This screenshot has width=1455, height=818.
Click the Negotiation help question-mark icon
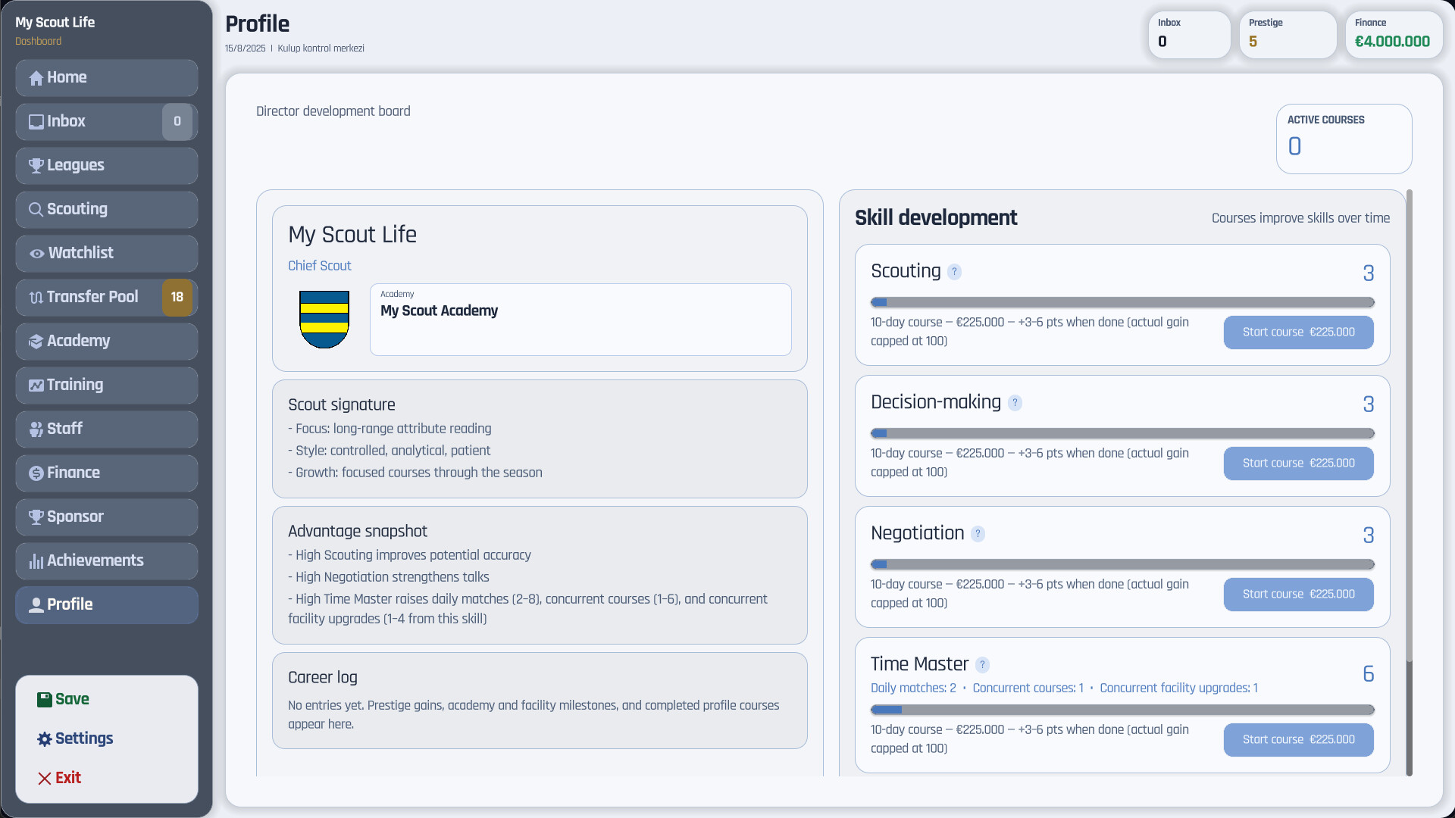click(978, 534)
